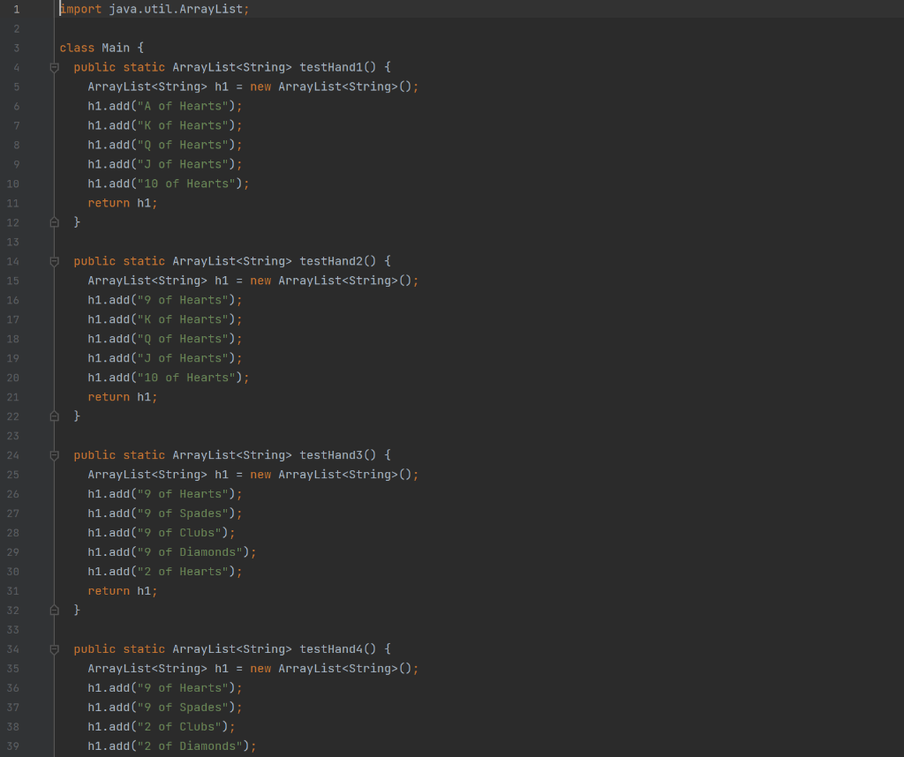904x757 pixels.
Task: Click the testHand3() method name
Action: tap(338, 455)
